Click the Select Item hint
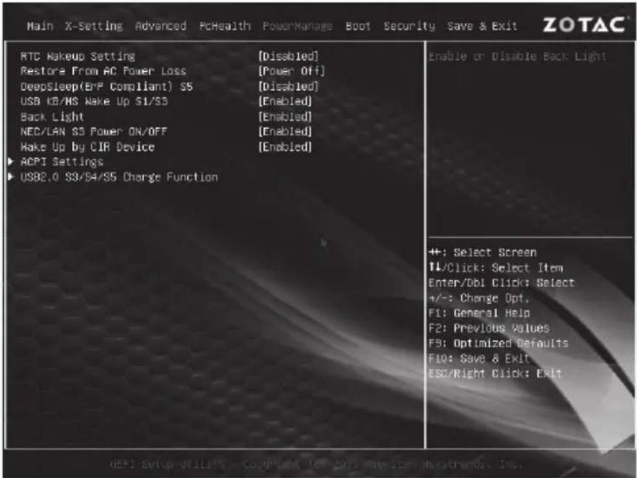The width and height of the screenshot is (637, 478). coord(496,268)
